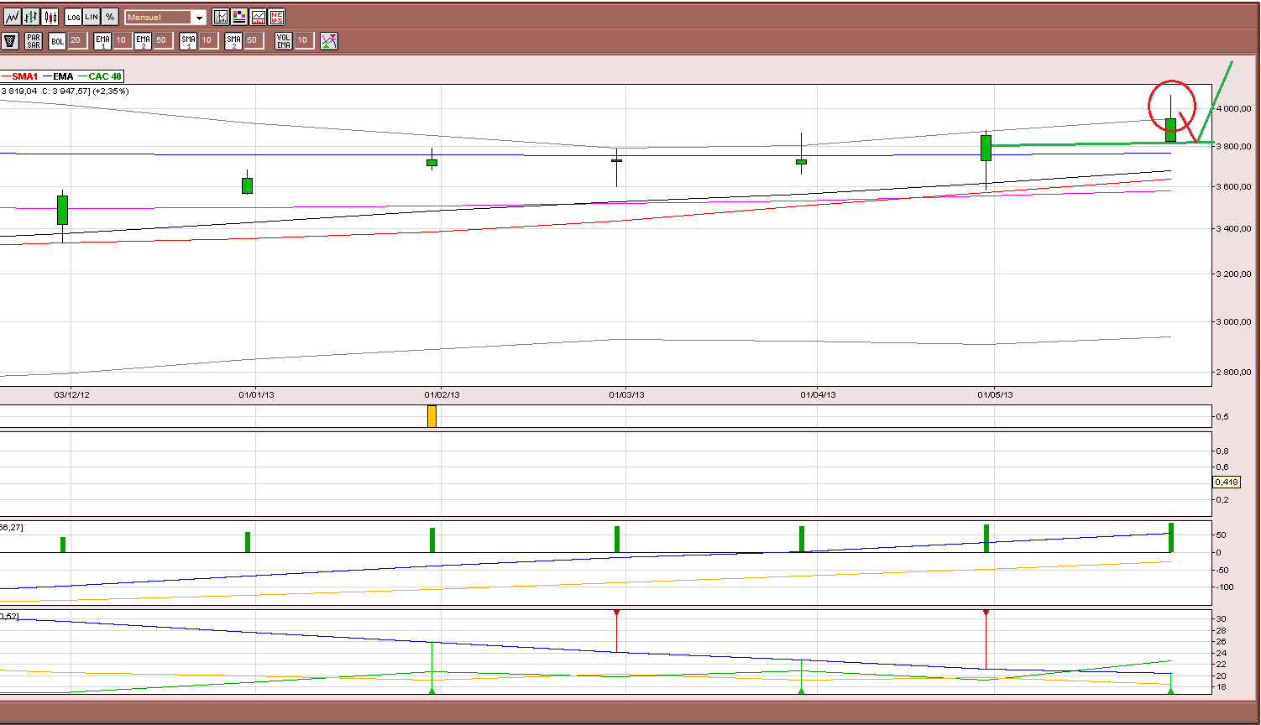
Task: Click the orange bar in the indicator strip
Action: [x=432, y=416]
